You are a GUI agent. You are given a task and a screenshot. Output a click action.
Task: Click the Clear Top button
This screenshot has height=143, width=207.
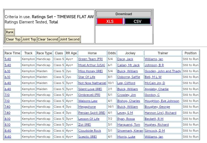13,39
